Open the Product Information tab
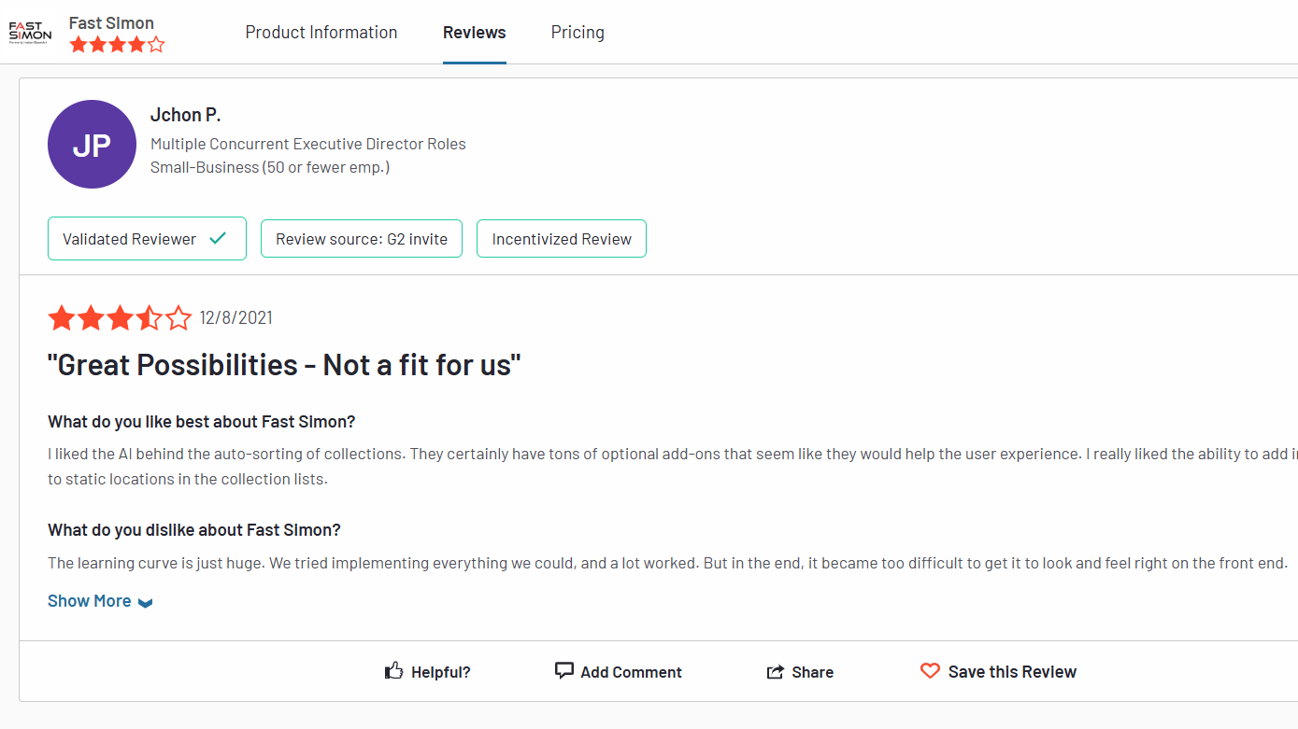1298x729 pixels. pyautogui.click(x=321, y=33)
